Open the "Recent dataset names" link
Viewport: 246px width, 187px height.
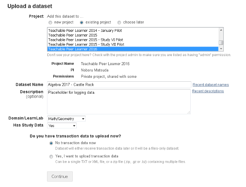211,85
